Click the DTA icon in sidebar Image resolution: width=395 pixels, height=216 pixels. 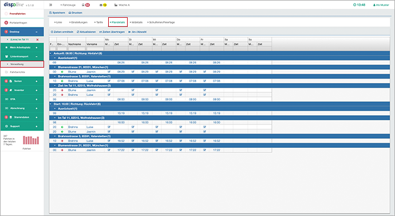(6, 99)
